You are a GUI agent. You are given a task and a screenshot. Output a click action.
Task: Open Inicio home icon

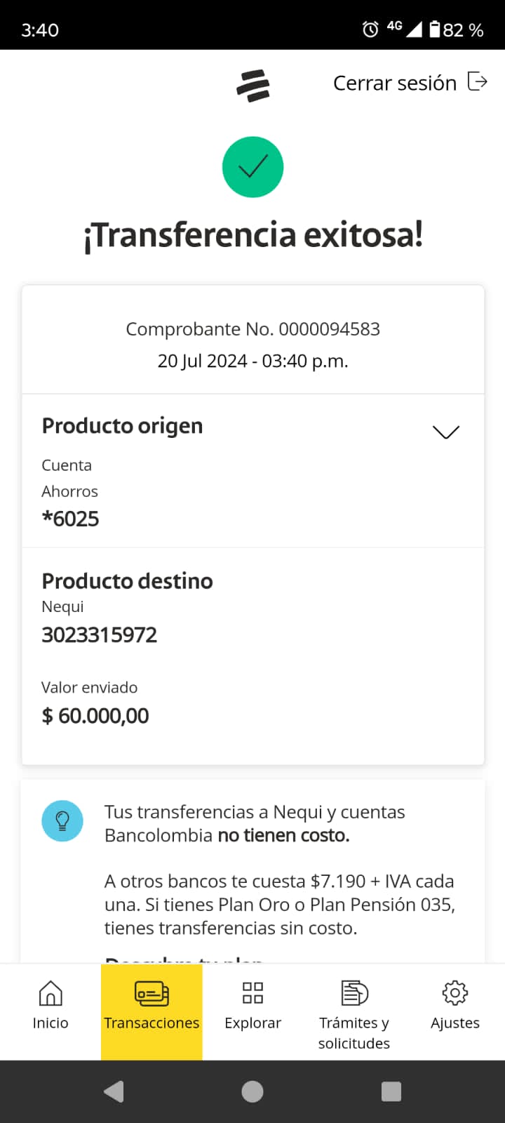pos(50,993)
